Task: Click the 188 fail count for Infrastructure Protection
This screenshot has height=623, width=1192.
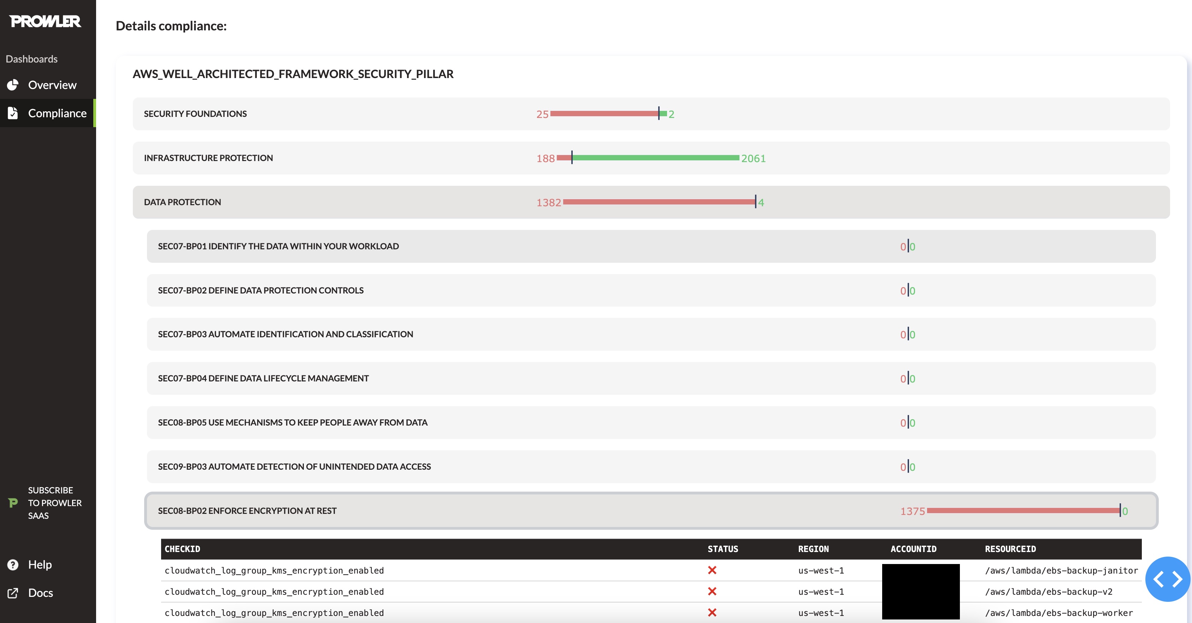Action: coord(545,159)
